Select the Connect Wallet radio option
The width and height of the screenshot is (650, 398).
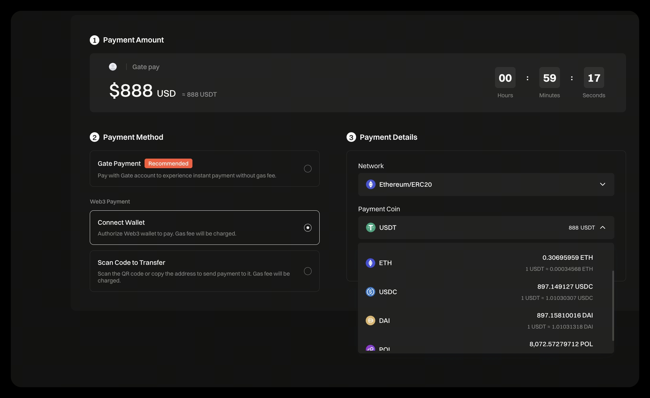click(x=308, y=228)
